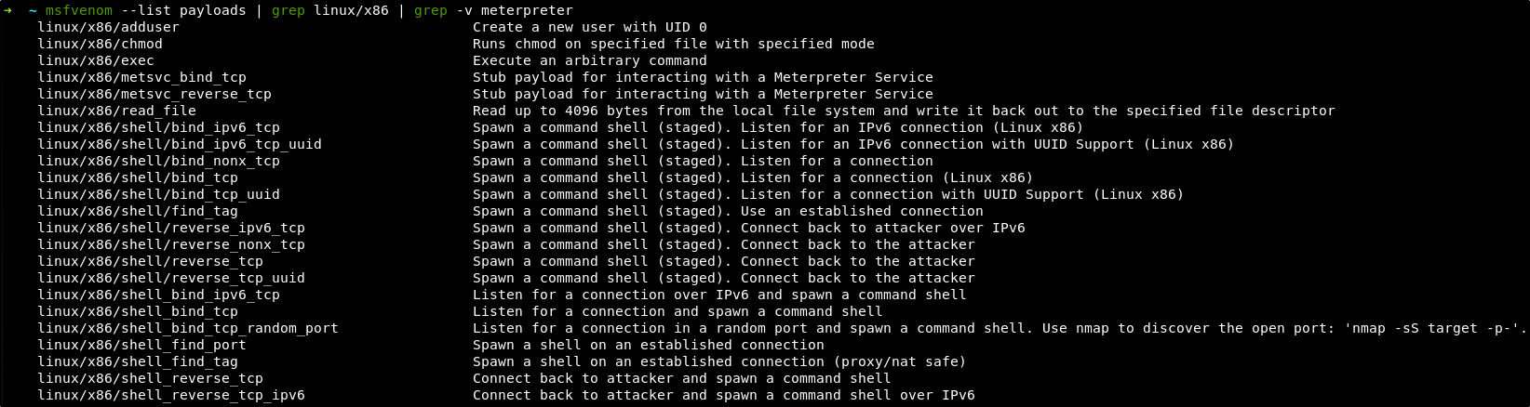Click the linux/x86/shell/find_tag payload name
Viewport: 1530px width, 407px height.
coord(138,211)
